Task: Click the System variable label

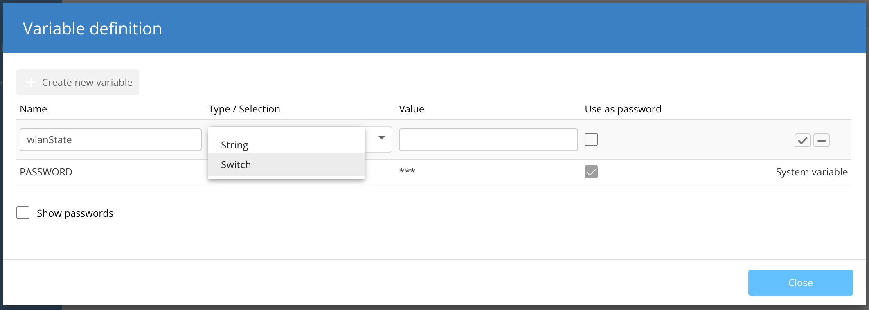Action: [x=811, y=172]
